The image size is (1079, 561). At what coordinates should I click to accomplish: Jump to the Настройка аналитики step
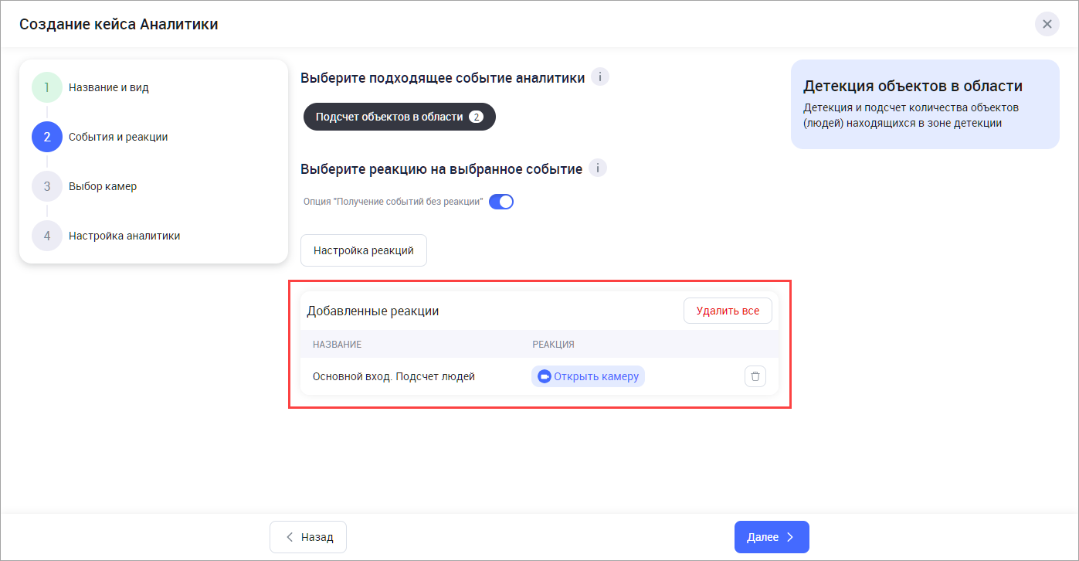(124, 236)
